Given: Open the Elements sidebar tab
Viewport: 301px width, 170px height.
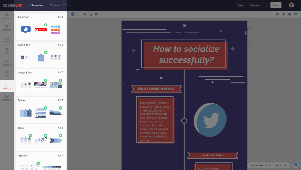Looking at the screenshot, I should click(7, 28).
